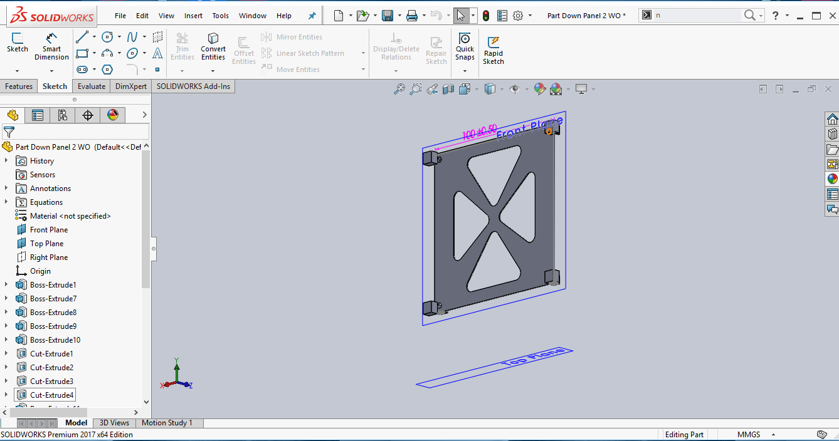
Task: Click the Section View icon
Action: pyautogui.click(x=448, y=90)
